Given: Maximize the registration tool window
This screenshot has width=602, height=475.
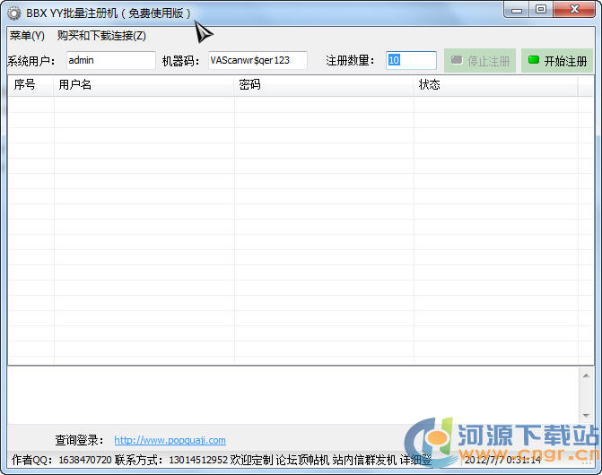Looking at the screenshot, I should point(541,10).
